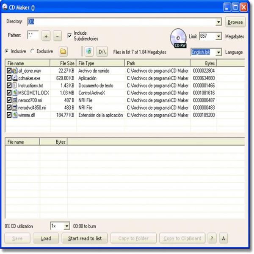
Task: Click the winmm.dll file icon
Action: point(14,115)
